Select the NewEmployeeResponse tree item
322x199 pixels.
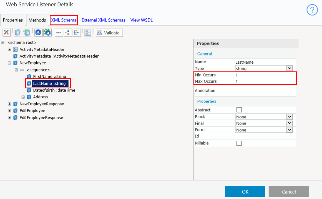42,104
